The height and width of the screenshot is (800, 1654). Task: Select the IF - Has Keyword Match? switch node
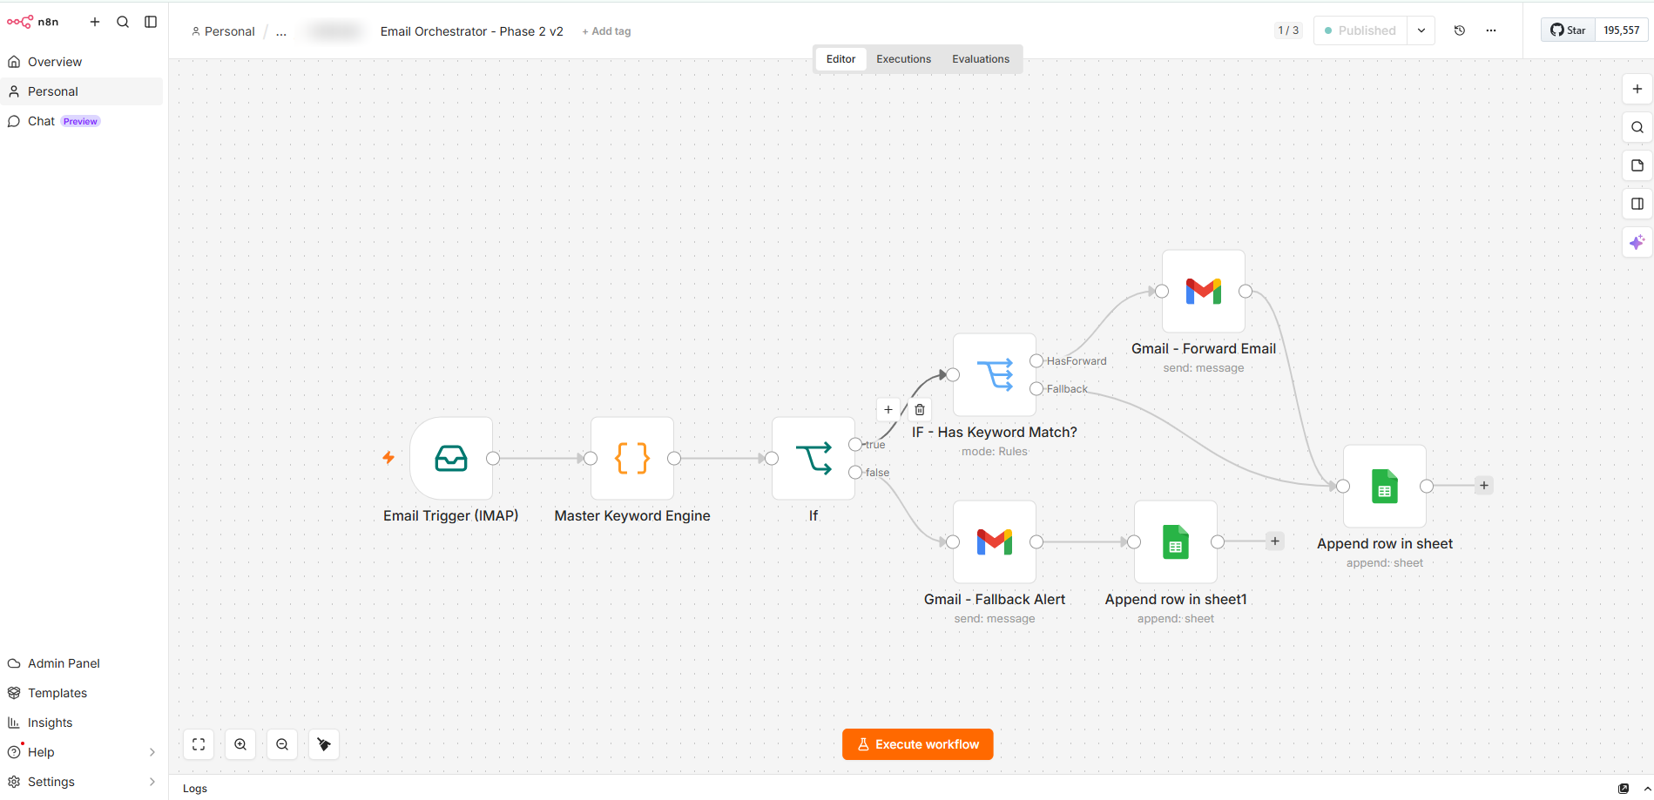(x=995, y=374)
